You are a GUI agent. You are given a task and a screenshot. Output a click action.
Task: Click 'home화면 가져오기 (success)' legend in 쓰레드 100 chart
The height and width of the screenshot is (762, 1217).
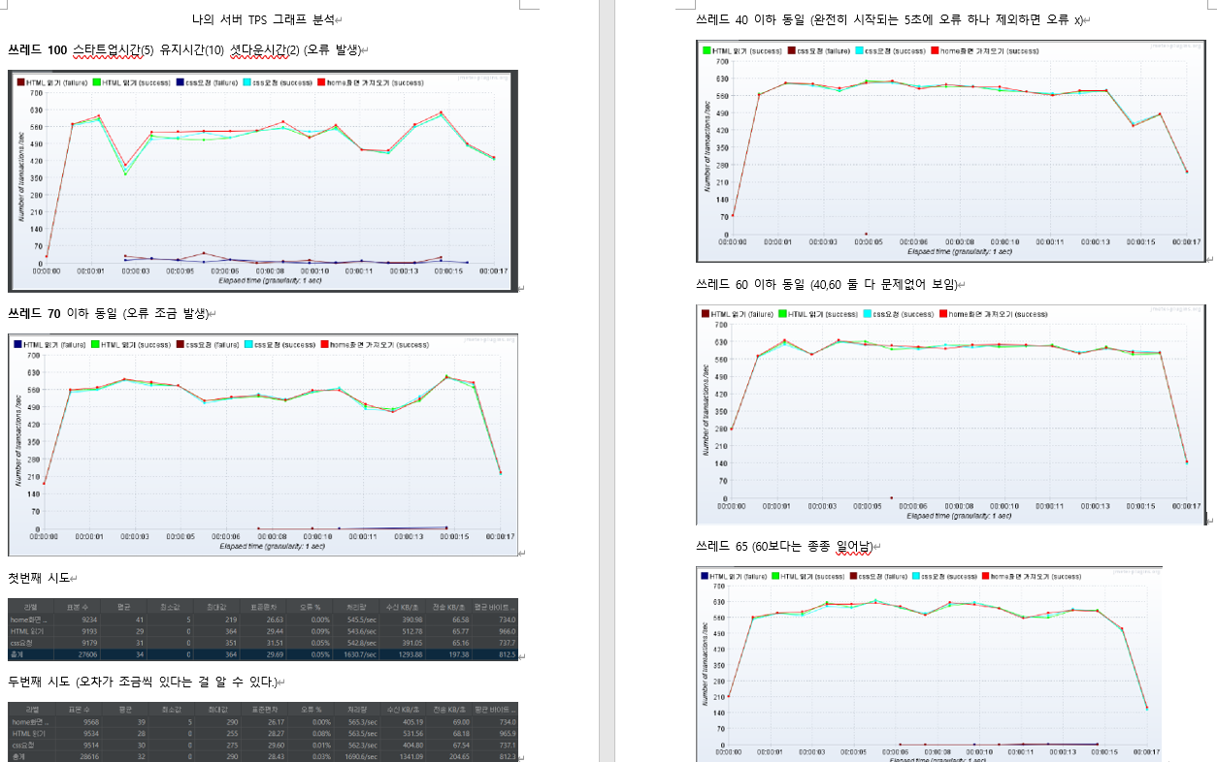[x=372, y=82]
